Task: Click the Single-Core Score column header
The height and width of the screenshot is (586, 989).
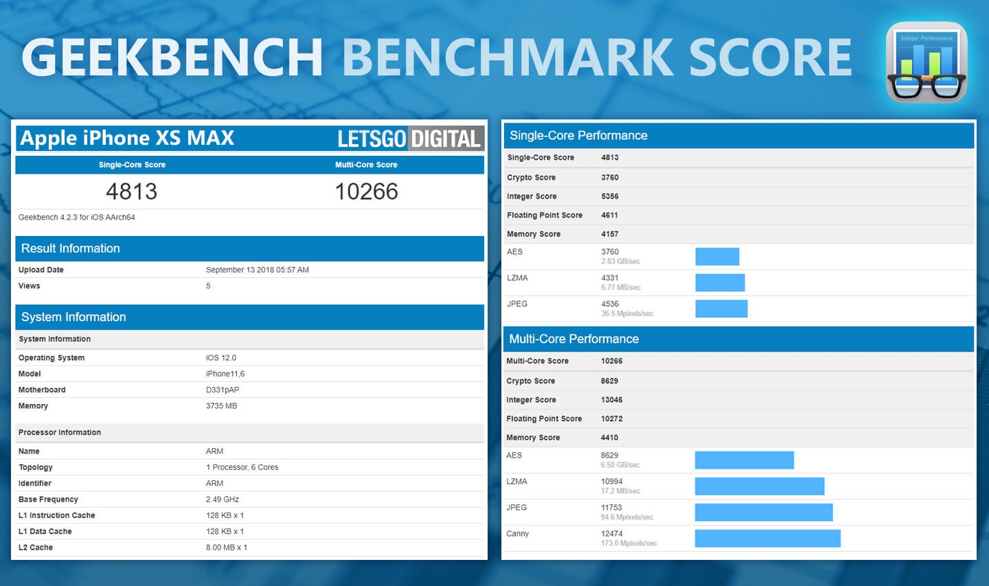Action: pyautogui.click(x=131, y=165)
